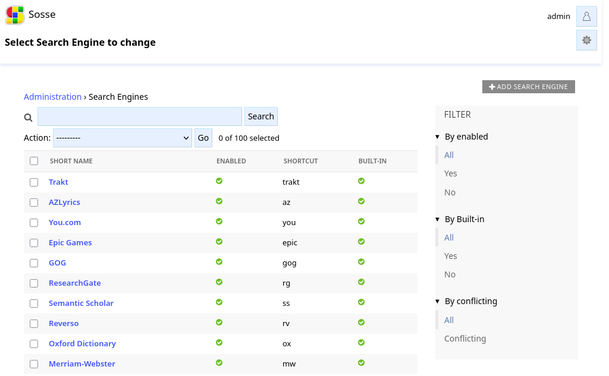The width and height of the screenshot is (609, 376).
Task: Check the You.com row checkbox
Action: click(x=34, y=223)
